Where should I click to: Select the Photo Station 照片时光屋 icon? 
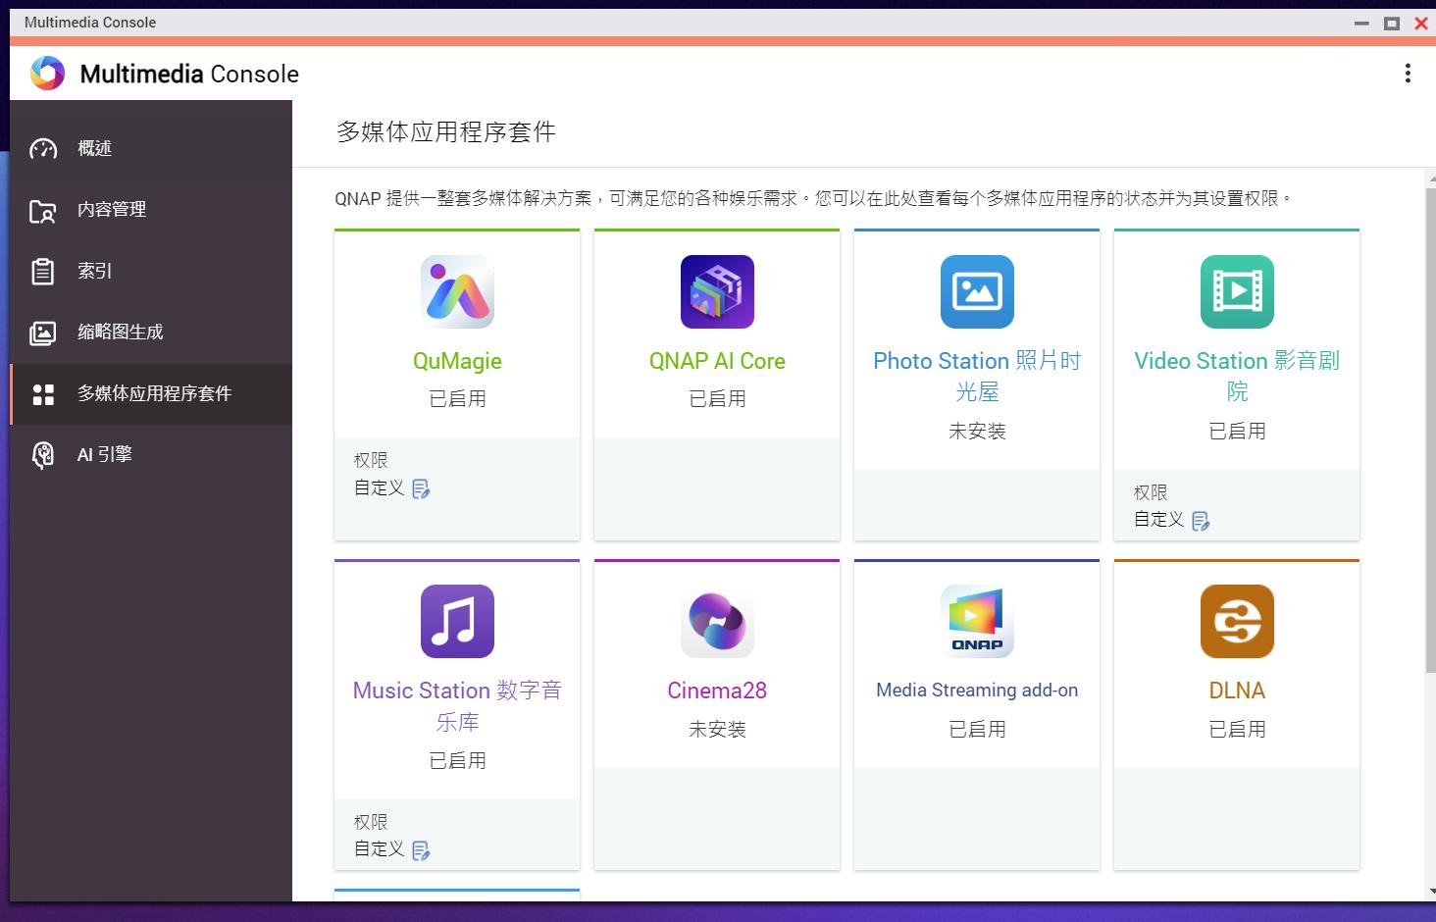coord(977,291)
